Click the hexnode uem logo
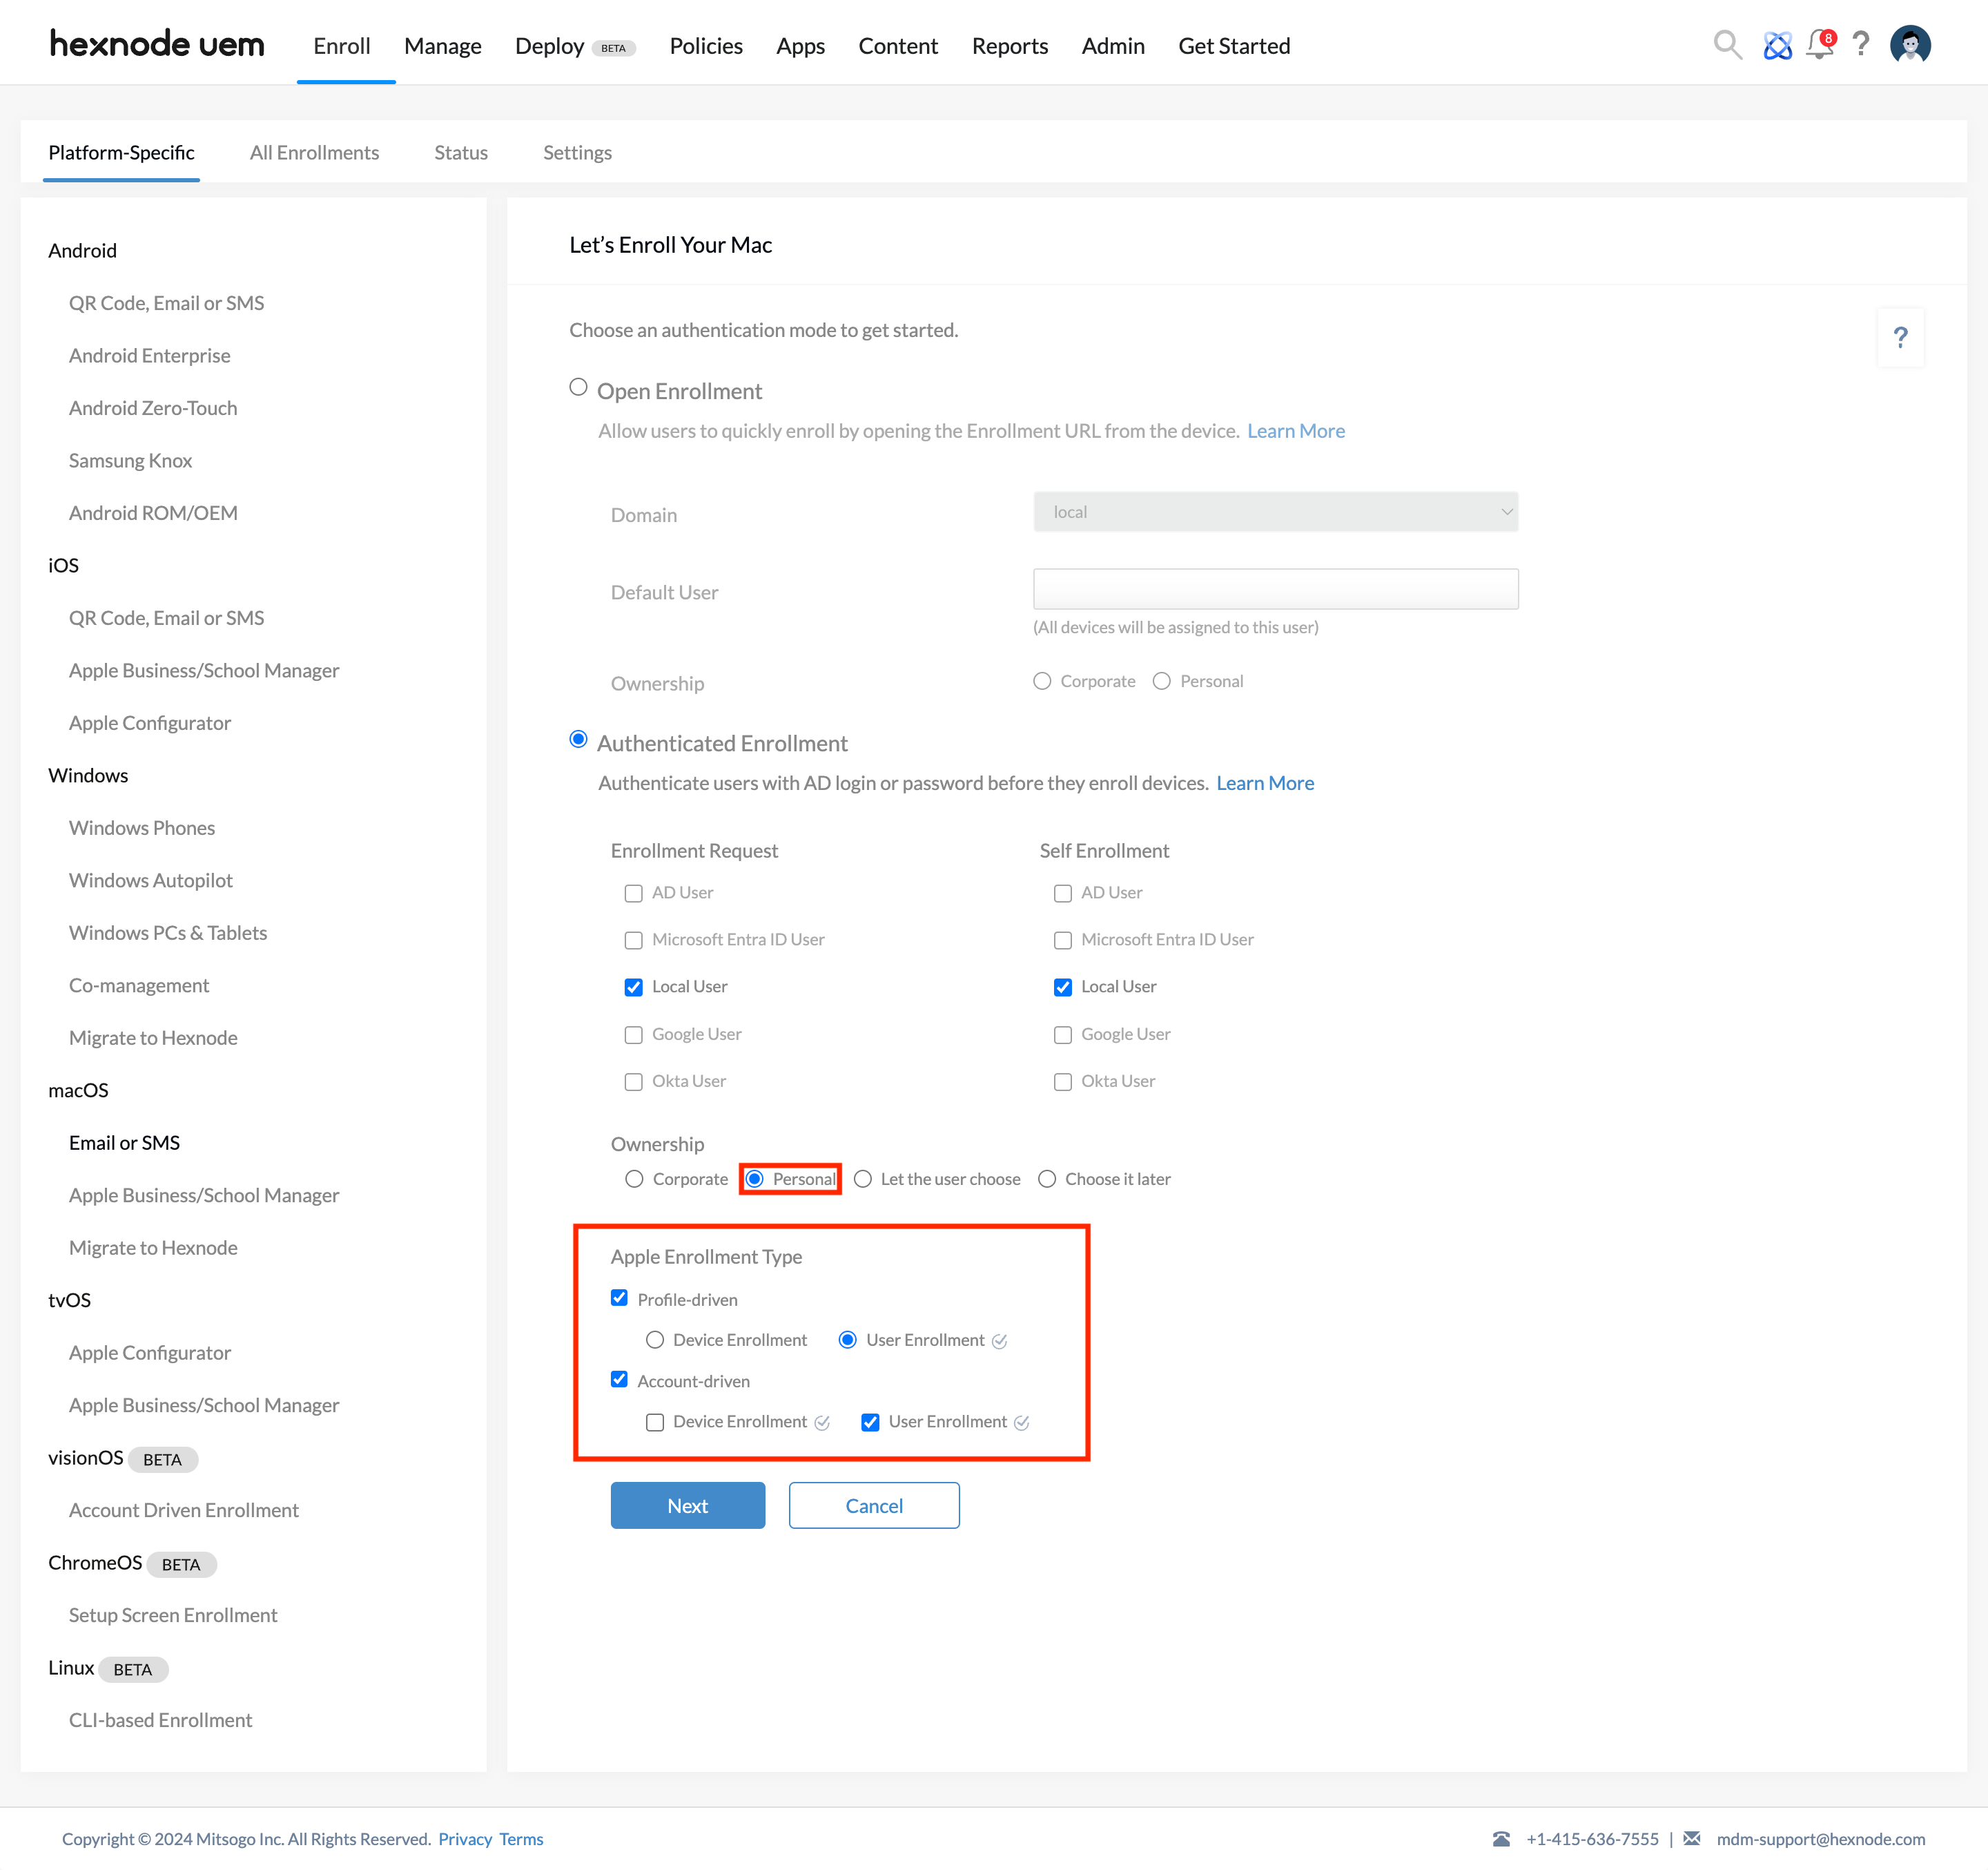1988x1870 pixels. (157, 45)
